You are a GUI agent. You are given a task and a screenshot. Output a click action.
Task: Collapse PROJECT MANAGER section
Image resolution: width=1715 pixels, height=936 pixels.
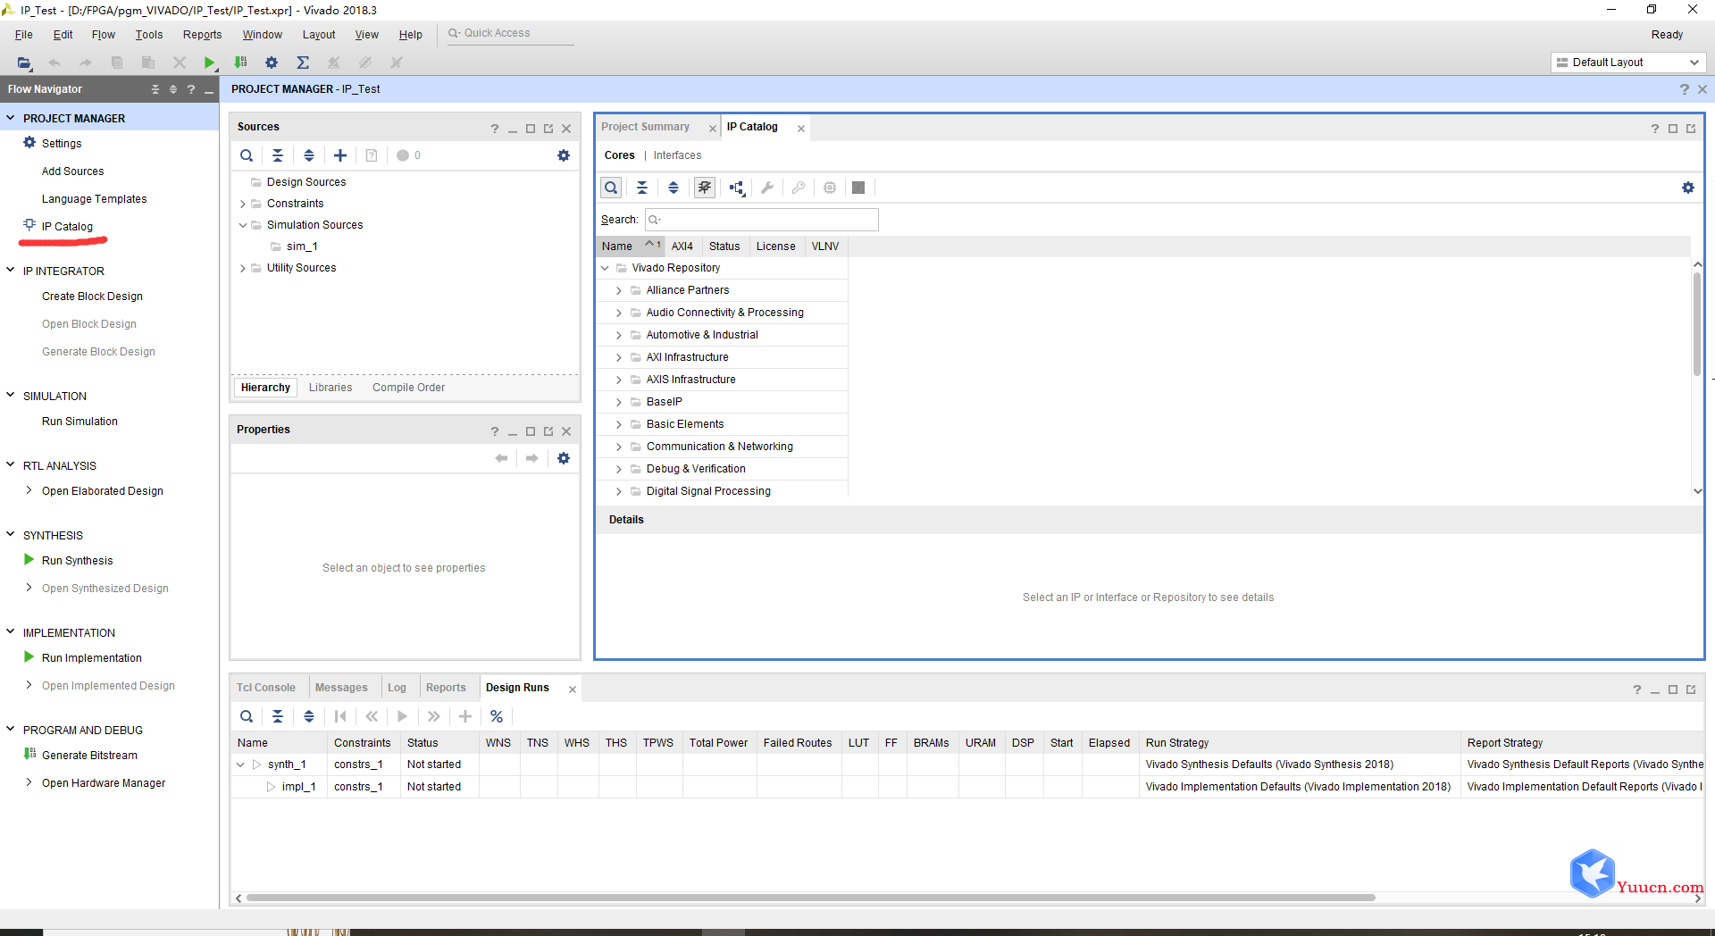pyautogui.click(x=11, y=118)
